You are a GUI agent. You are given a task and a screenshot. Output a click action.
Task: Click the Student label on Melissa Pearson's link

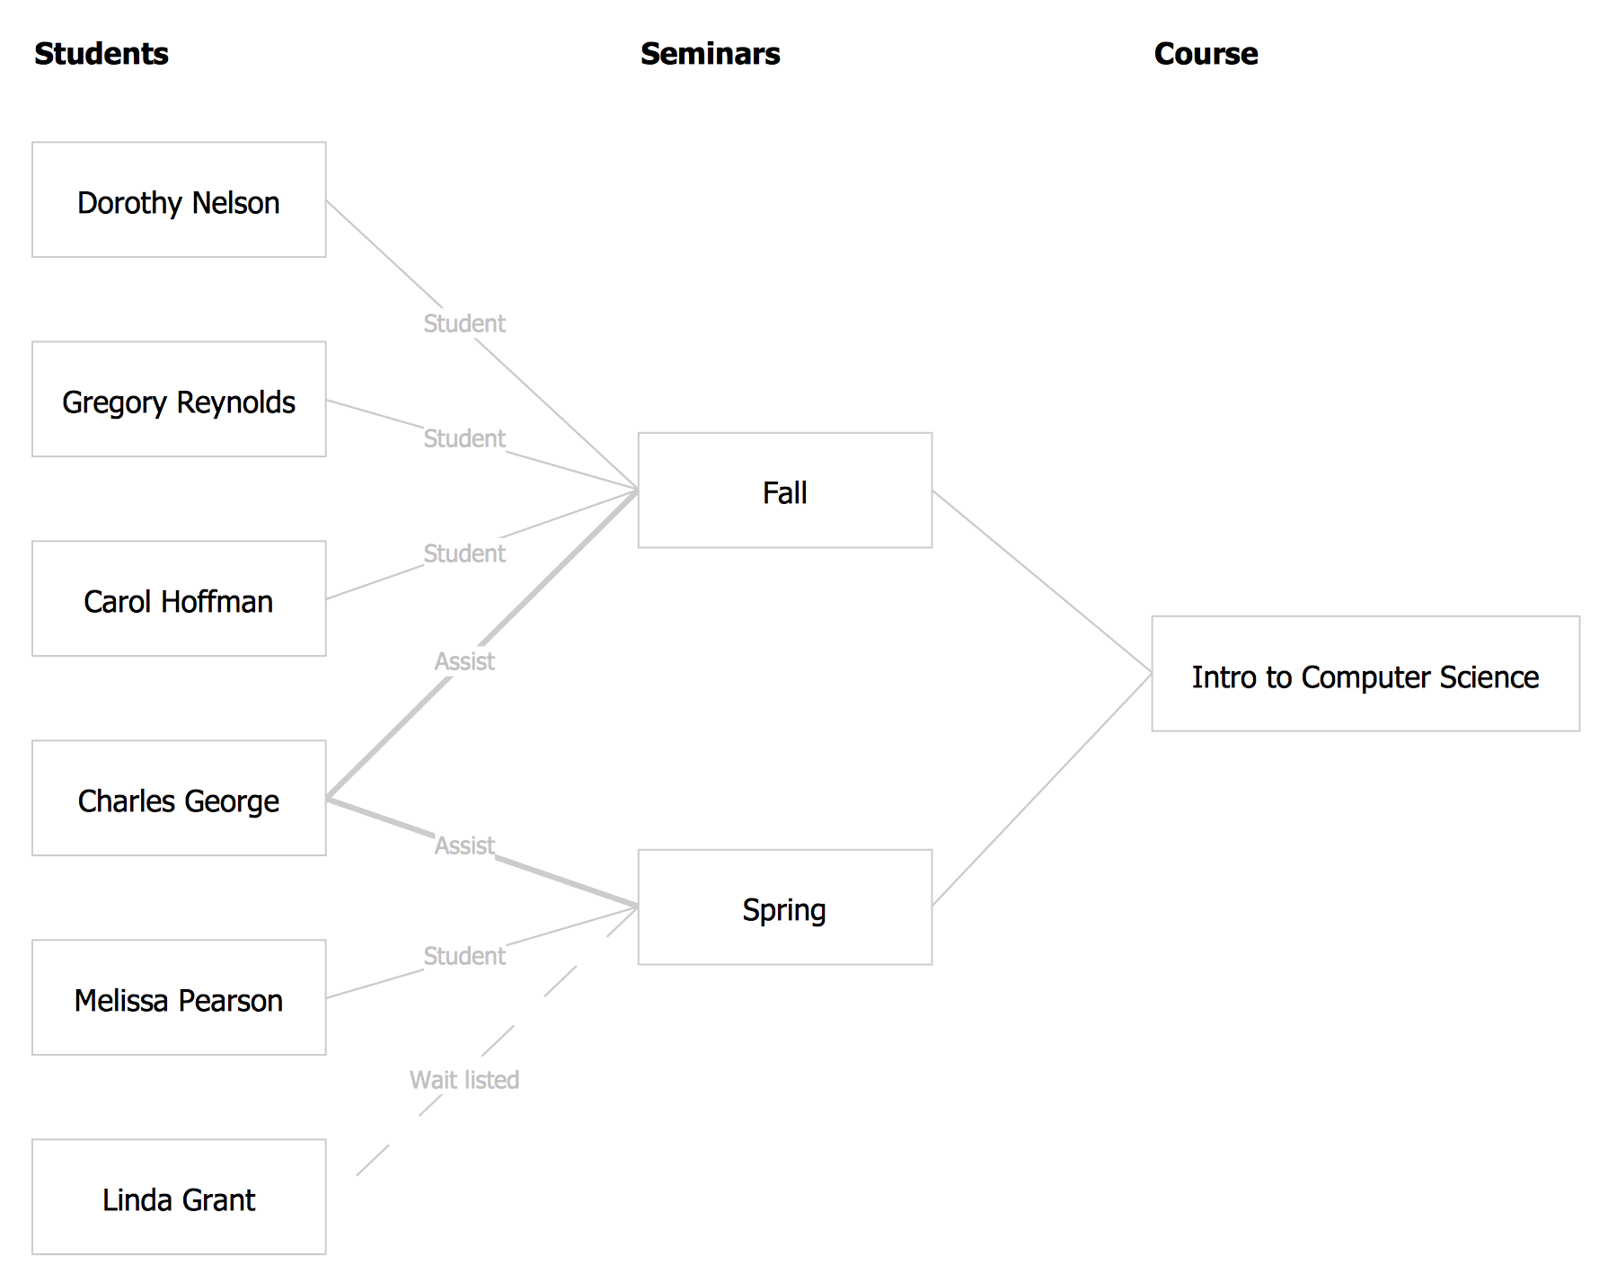tap(464, 956)
